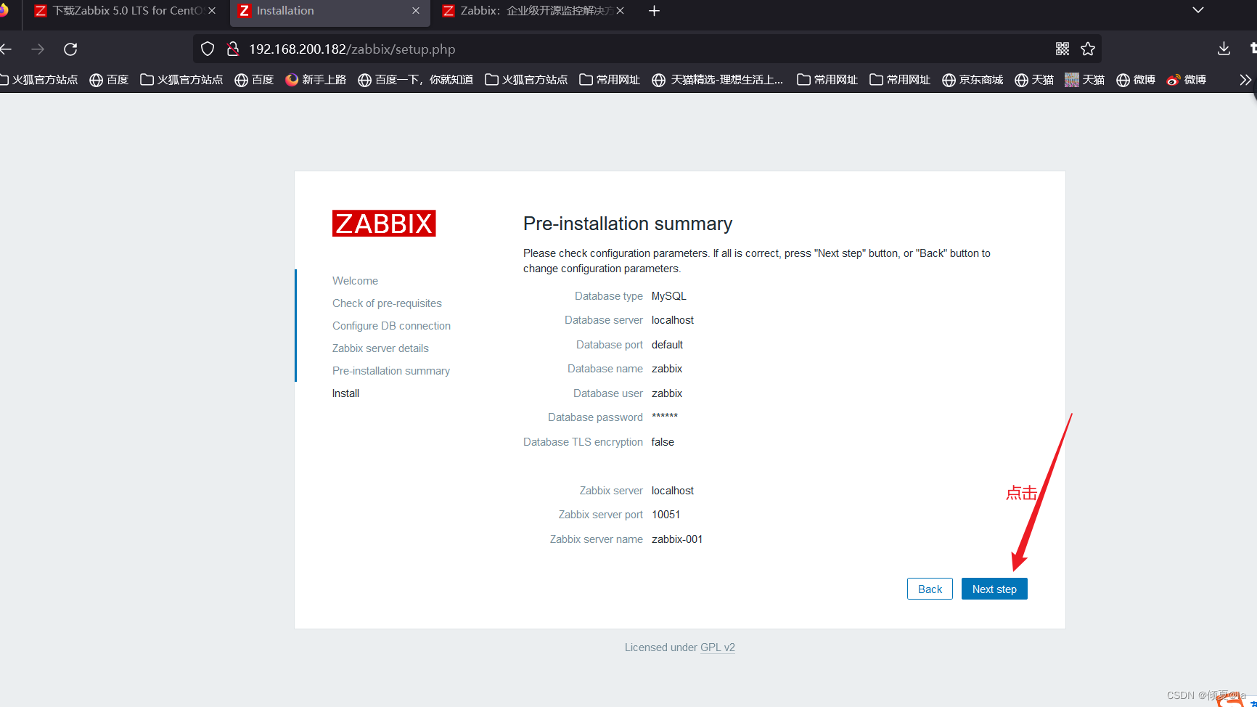Close the Installation tab

coord(416,11)
